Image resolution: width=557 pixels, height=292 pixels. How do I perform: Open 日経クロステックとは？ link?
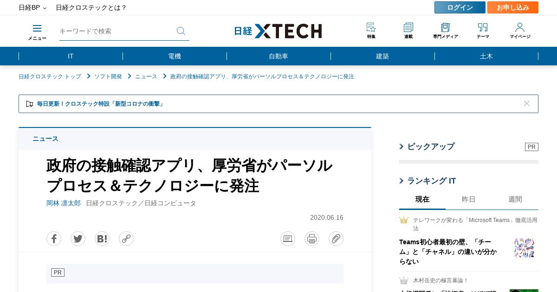(91, 7)
